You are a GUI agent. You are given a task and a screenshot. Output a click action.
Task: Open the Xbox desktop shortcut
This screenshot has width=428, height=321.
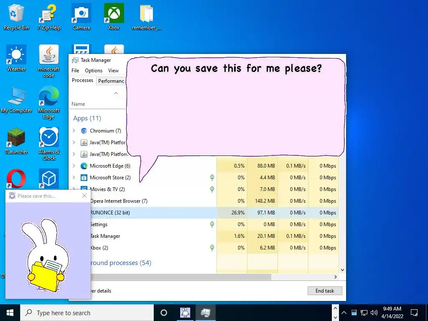(114, 17)
